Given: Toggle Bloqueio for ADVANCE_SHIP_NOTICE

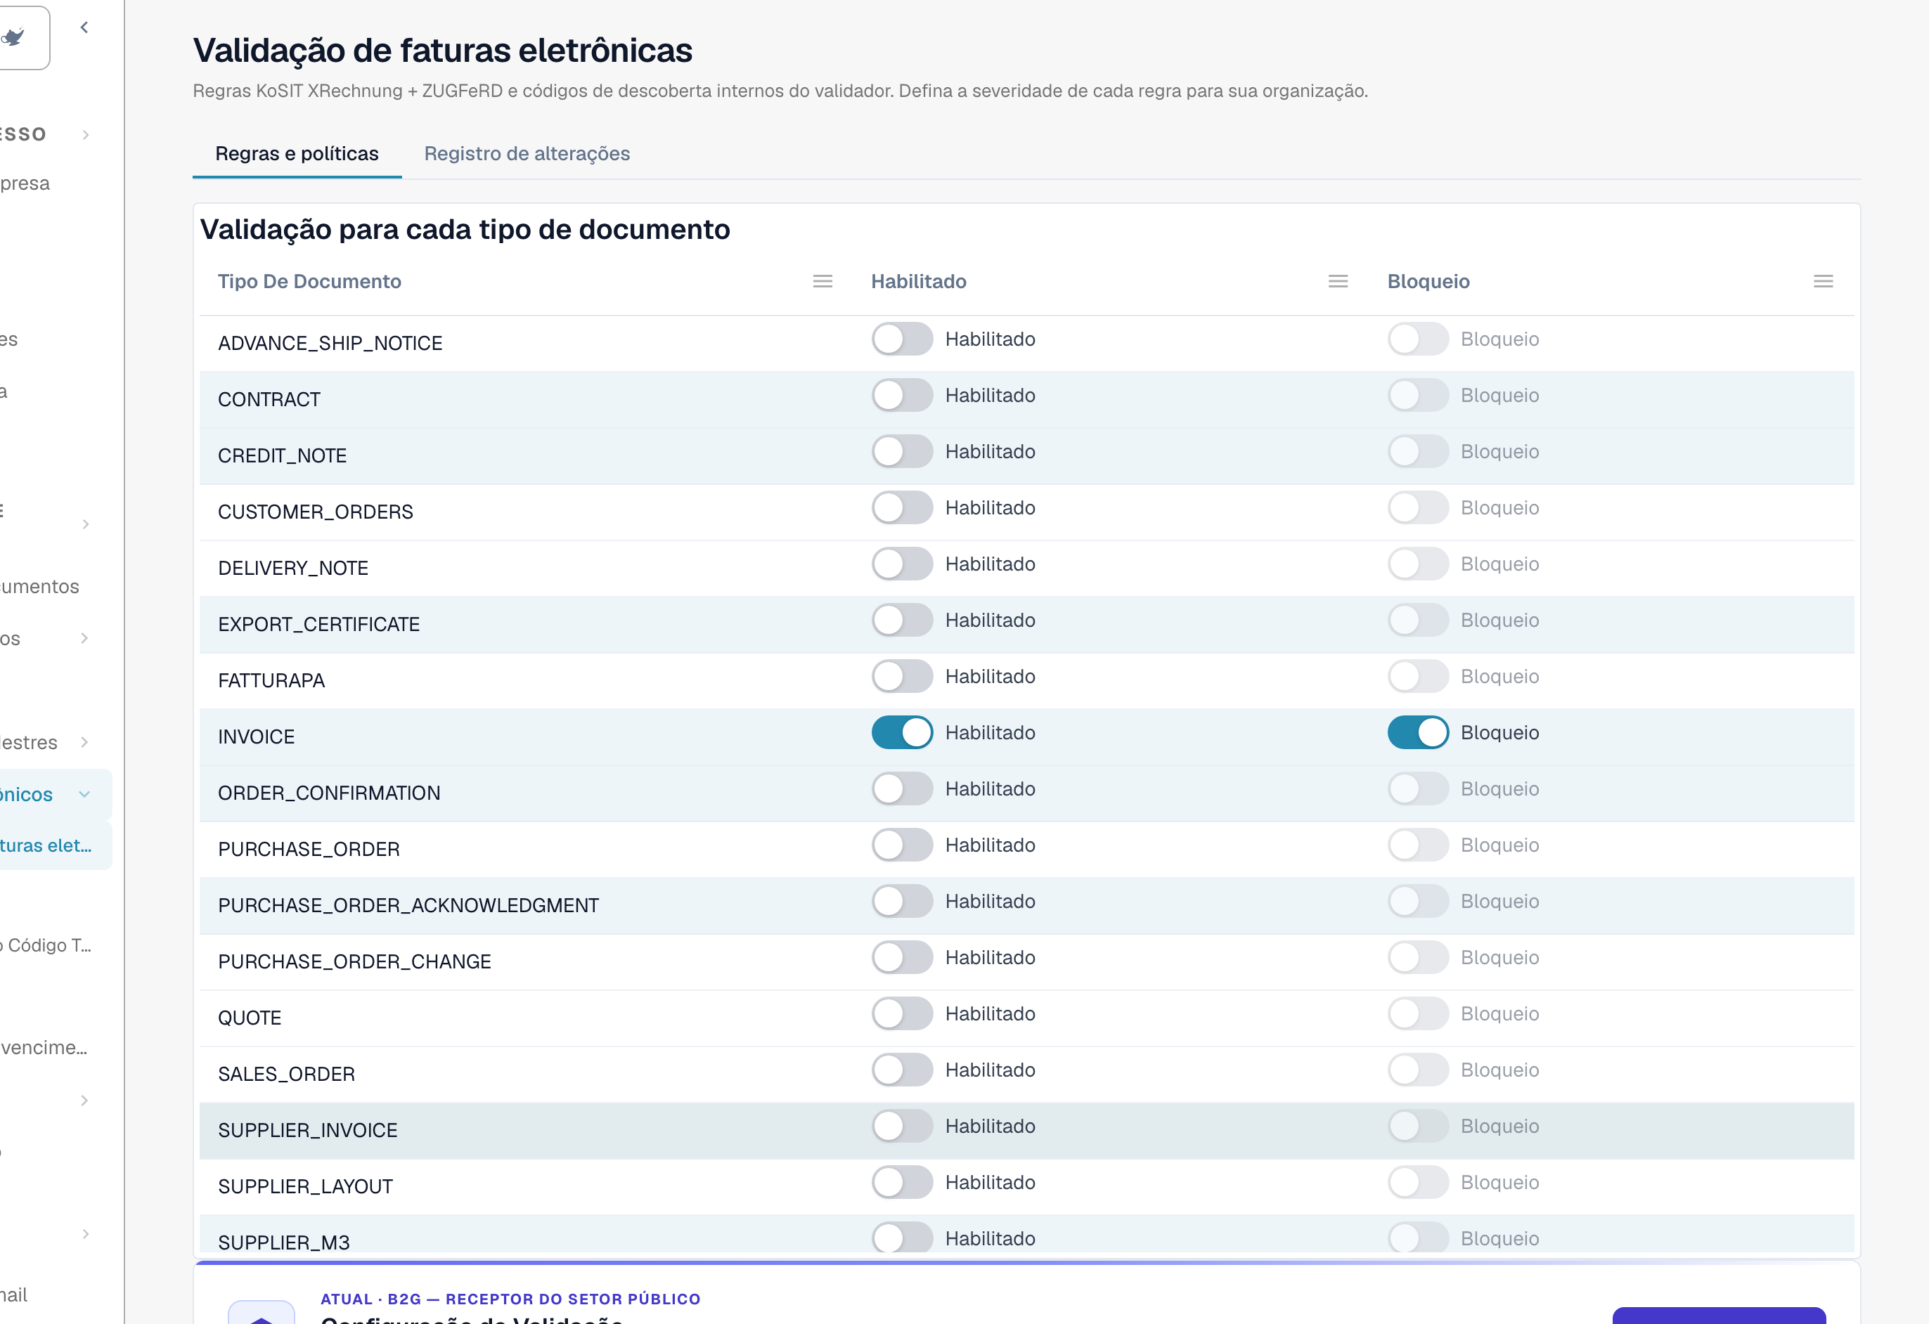Looking at the screenshot, I should point(1418,339).
